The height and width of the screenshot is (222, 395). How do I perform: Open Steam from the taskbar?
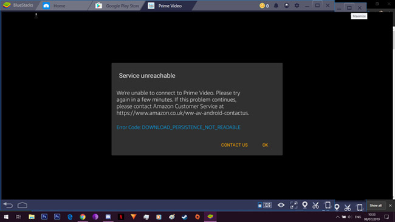[185, 217]
